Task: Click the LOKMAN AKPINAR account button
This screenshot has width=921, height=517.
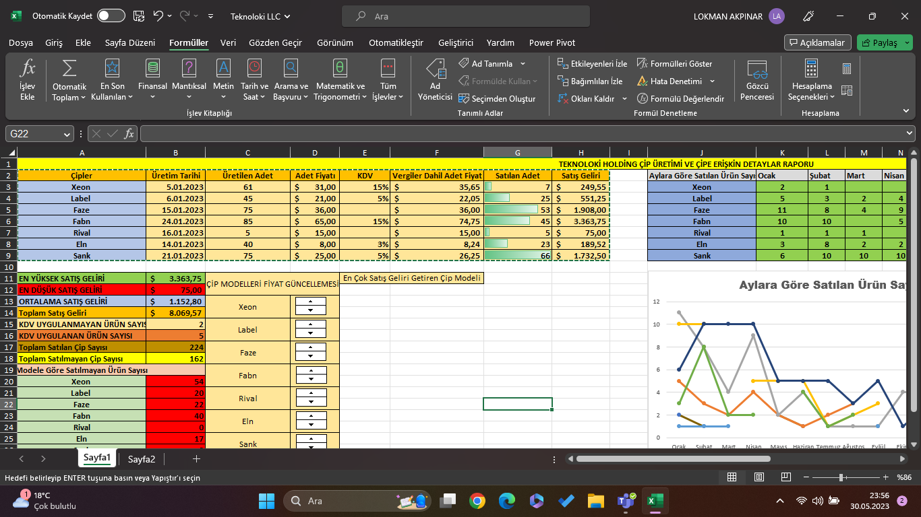Action: (739, 16)
